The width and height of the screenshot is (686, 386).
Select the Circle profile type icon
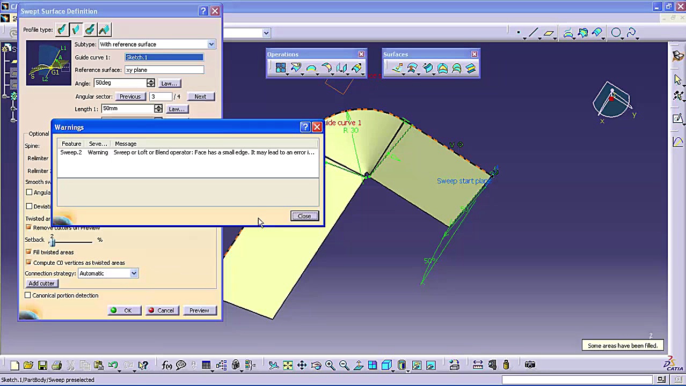click(90, 29)
